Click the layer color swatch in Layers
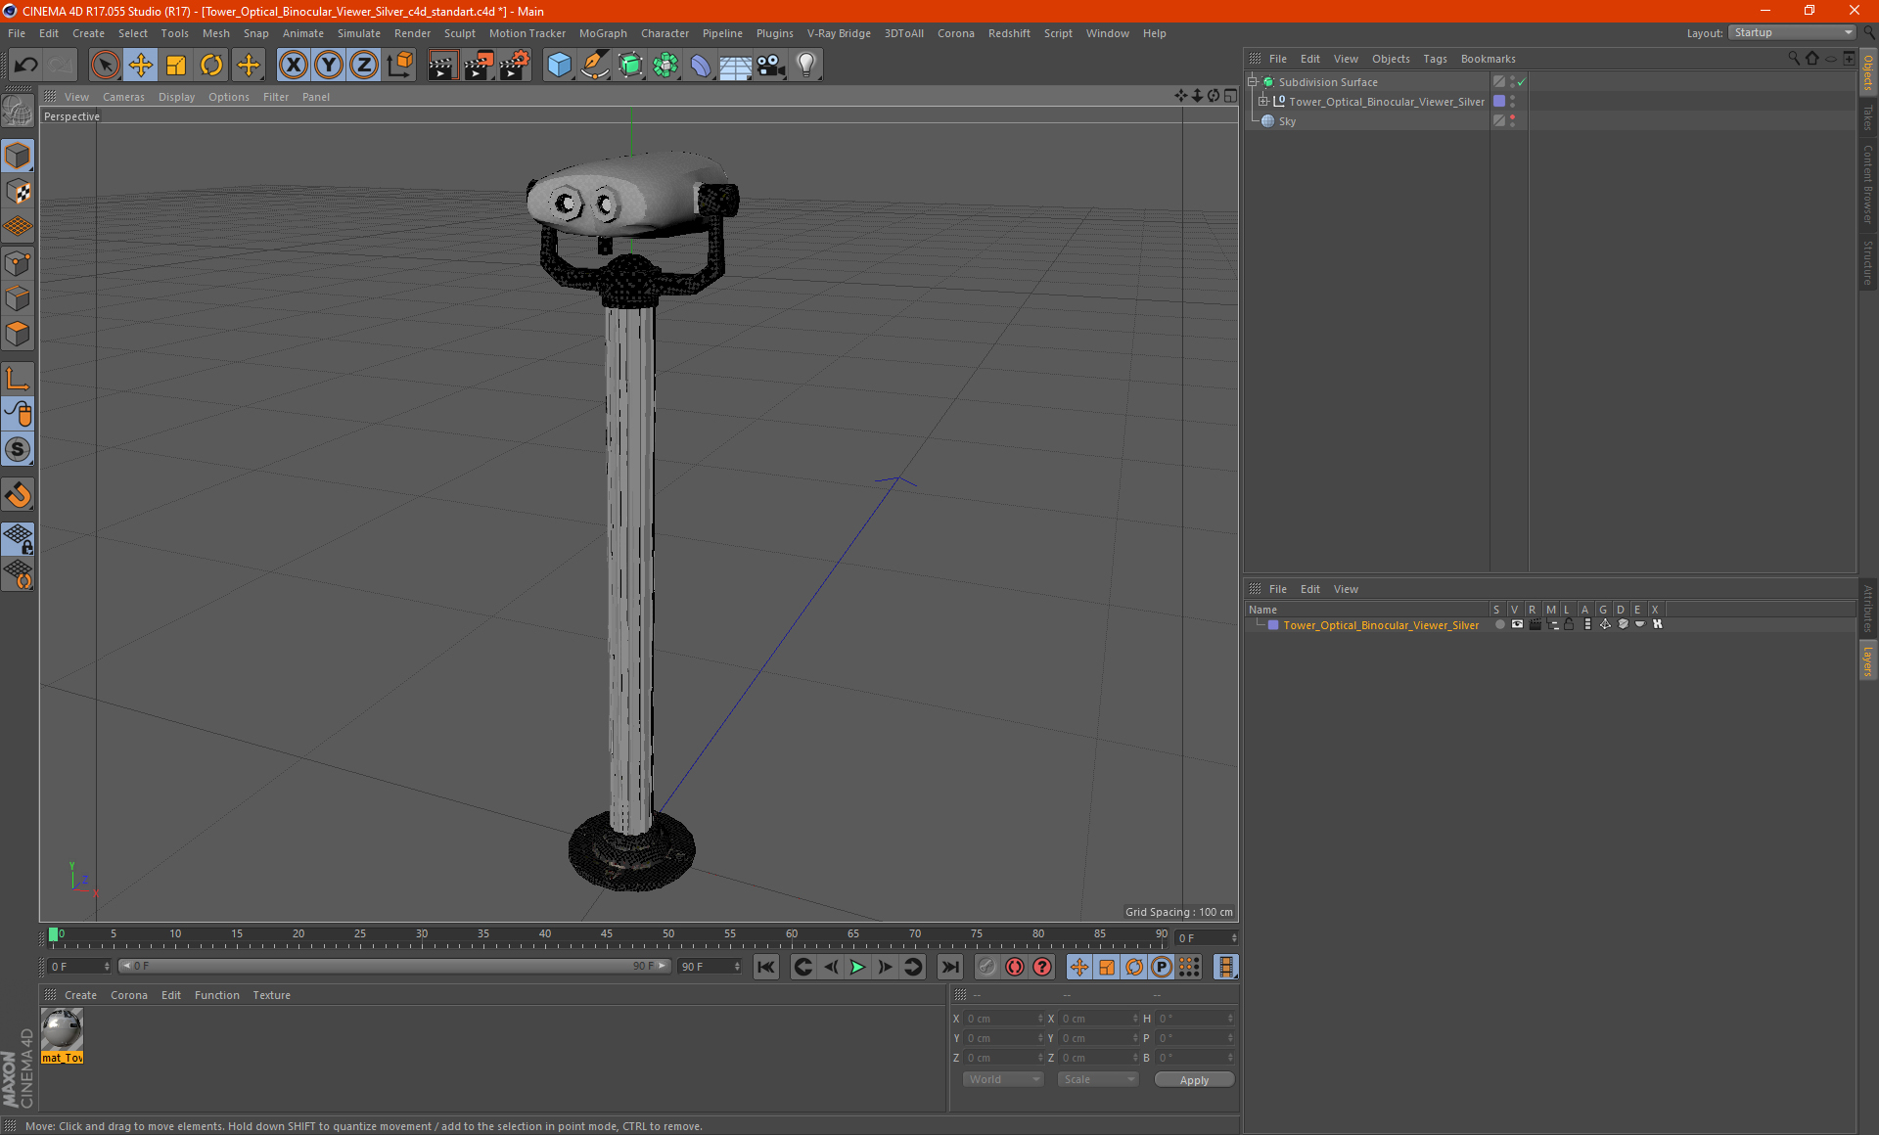 1272,624
